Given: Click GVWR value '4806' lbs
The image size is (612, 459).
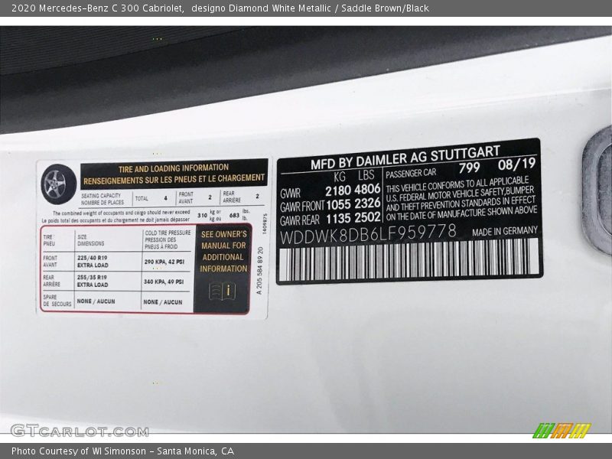Looking at the screenshot, I should pyautogui.click(x=367, y=190).
